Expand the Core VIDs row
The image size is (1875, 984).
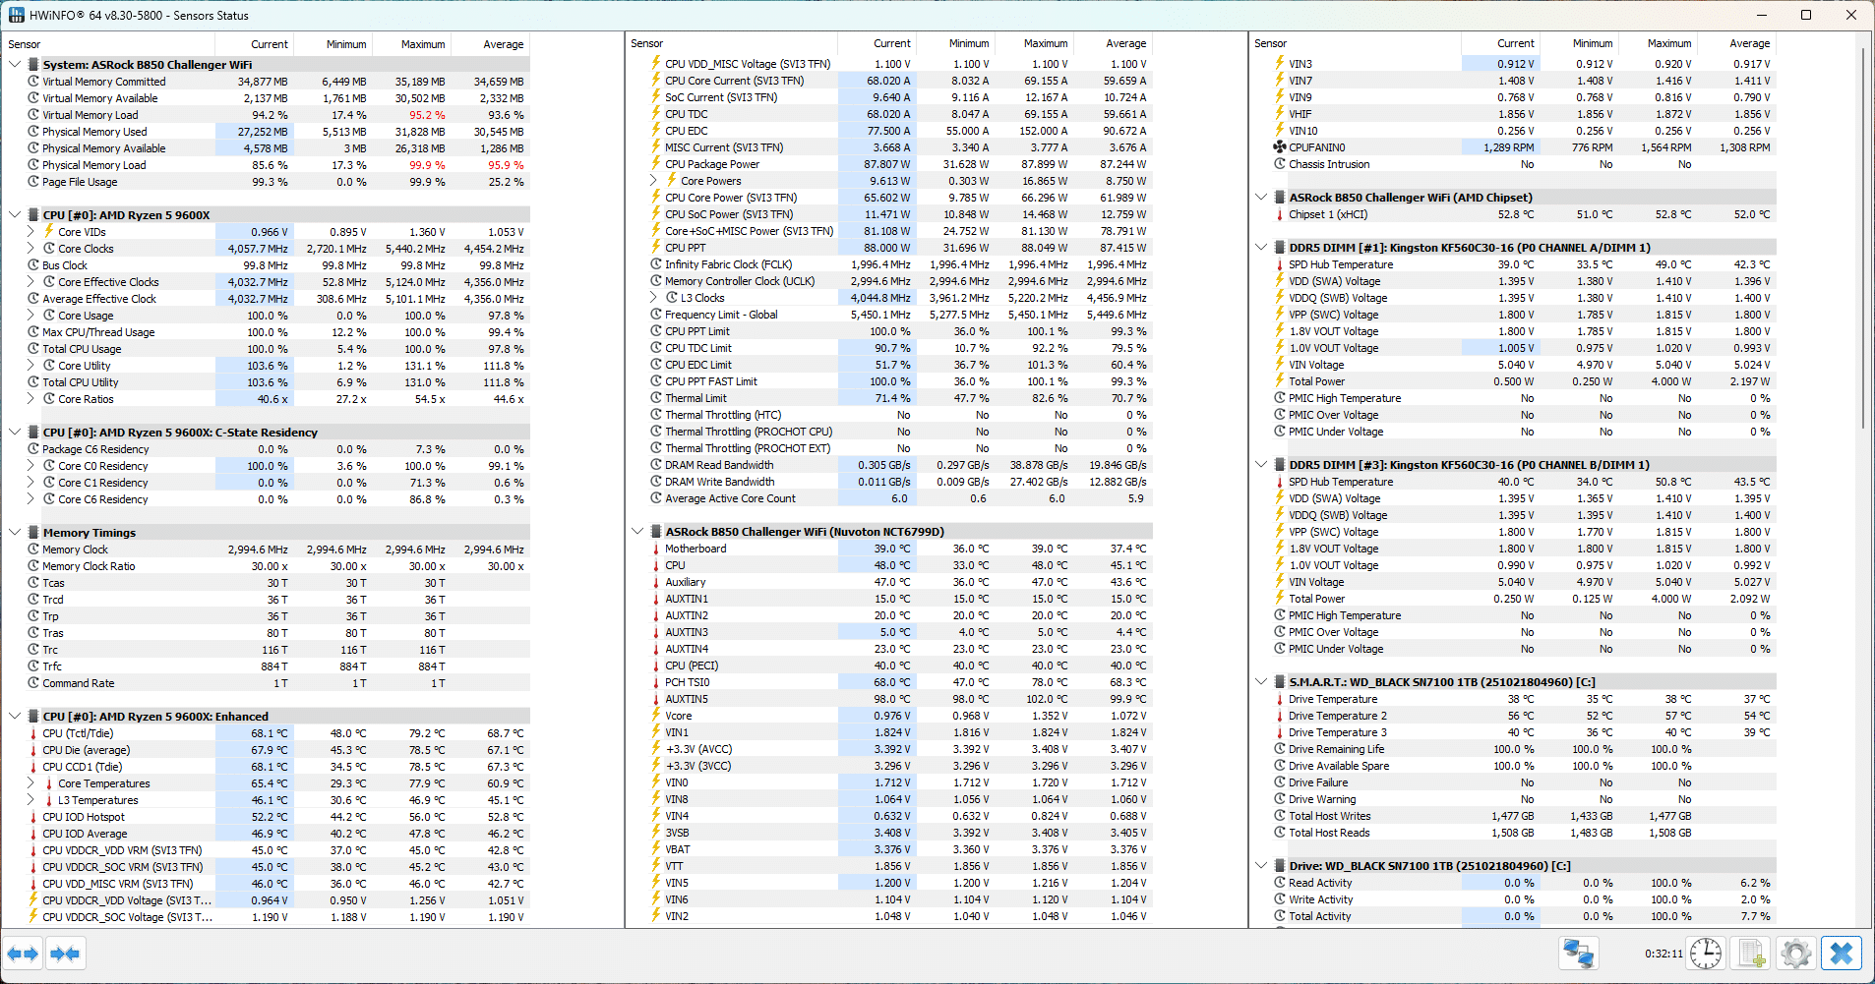tap(30, 232)
